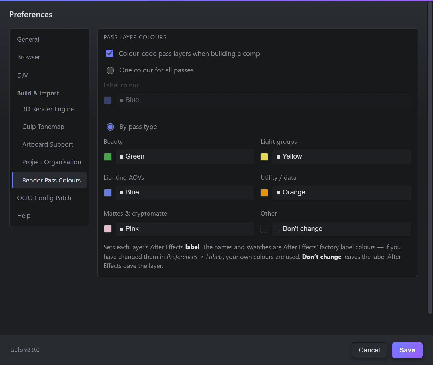Screen dimensions: 433x365
Task: Open Gulp Tonemap settings
Action: (49, 127)
